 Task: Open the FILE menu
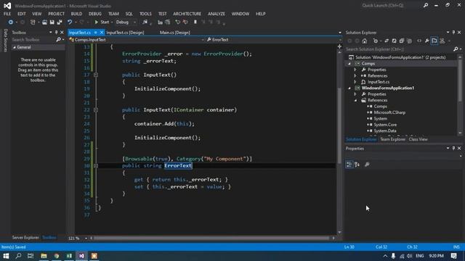pos(7,14)
